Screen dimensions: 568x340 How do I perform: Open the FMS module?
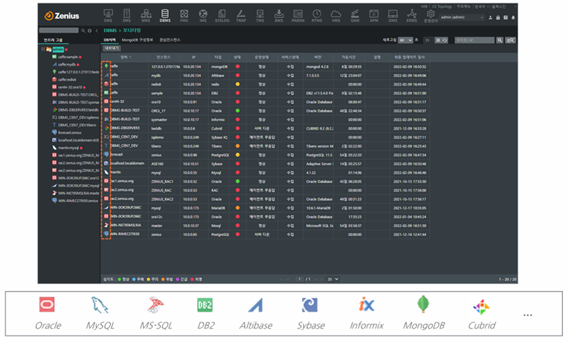click(184, 16)
